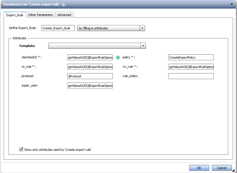Open the Advanced tab
The image size is (237, 173).
tap(64, 15)
